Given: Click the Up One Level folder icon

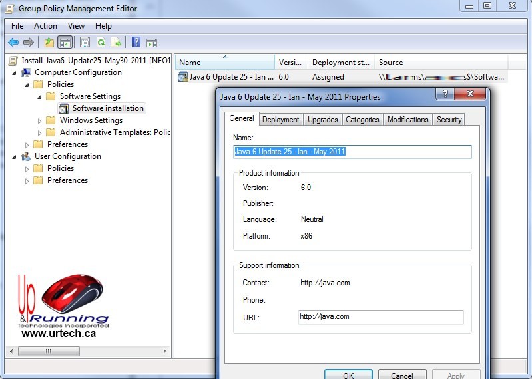Looking at the screenshot, I should (x=49, y=43).
